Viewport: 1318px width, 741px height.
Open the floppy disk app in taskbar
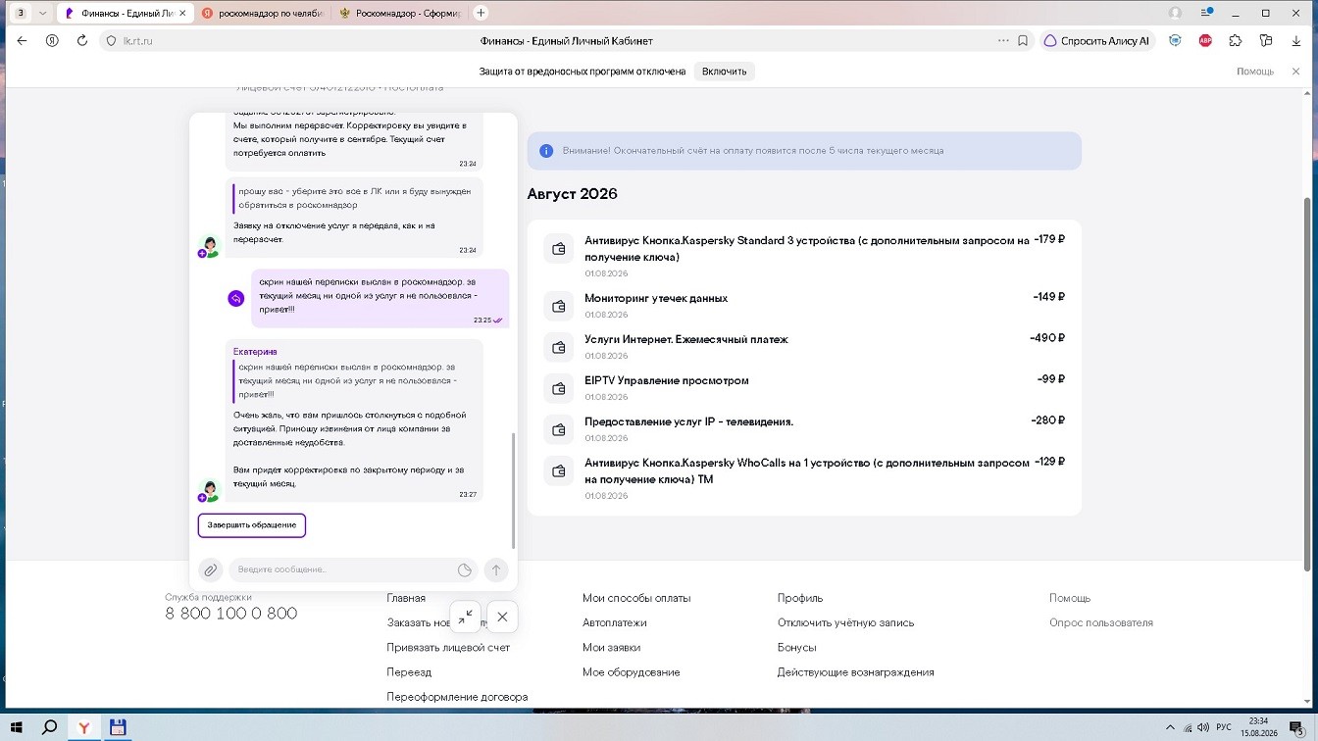(118, 728)
